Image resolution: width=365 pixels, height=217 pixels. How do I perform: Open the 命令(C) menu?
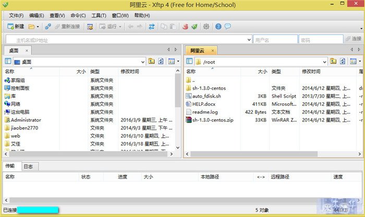point(78,16)
